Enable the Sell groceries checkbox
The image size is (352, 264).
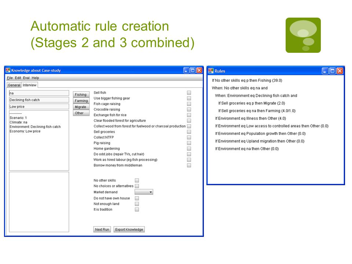click(189, 132)
